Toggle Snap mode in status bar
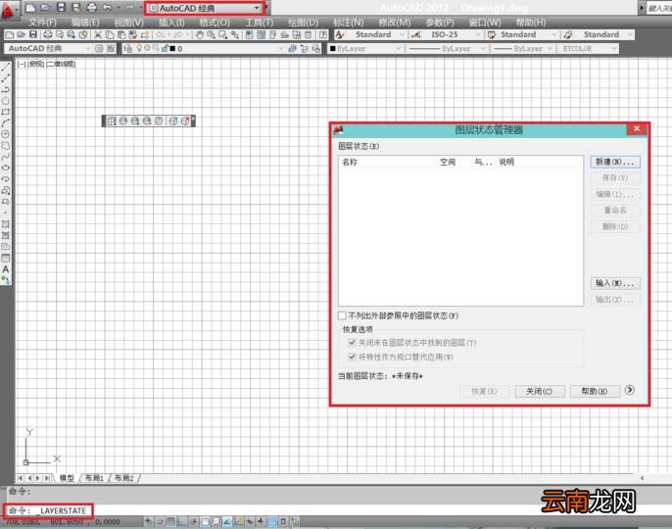The image size is (672, 529). (x=160, y=522)
